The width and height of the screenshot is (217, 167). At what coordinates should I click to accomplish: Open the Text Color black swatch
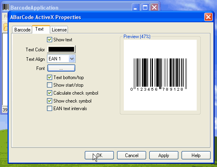[61, 49]
